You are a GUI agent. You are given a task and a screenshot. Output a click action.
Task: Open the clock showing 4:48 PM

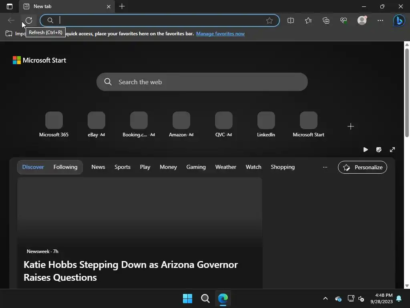coord(382,298)
